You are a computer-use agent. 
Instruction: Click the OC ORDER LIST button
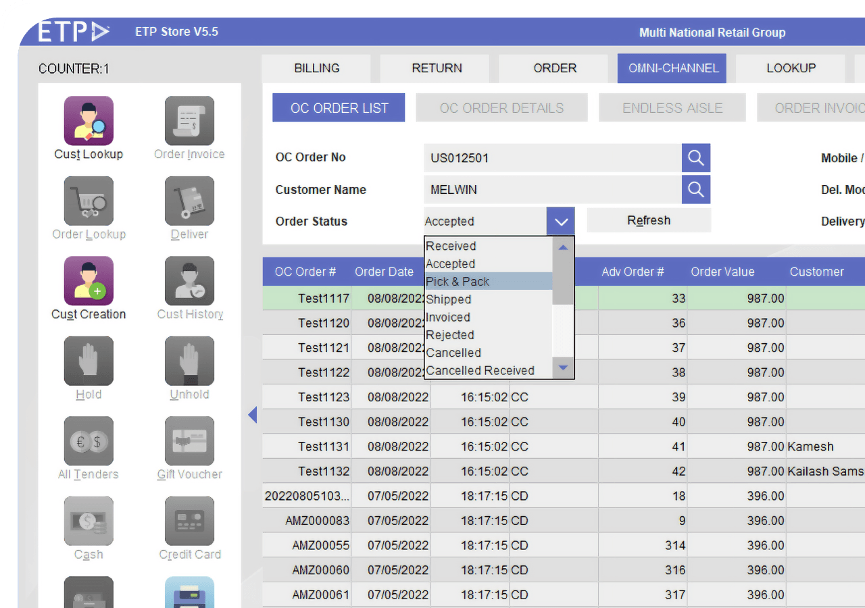click(339, 108)
